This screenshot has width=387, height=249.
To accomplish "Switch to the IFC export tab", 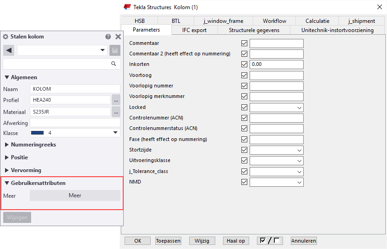I will pos(195,30).
